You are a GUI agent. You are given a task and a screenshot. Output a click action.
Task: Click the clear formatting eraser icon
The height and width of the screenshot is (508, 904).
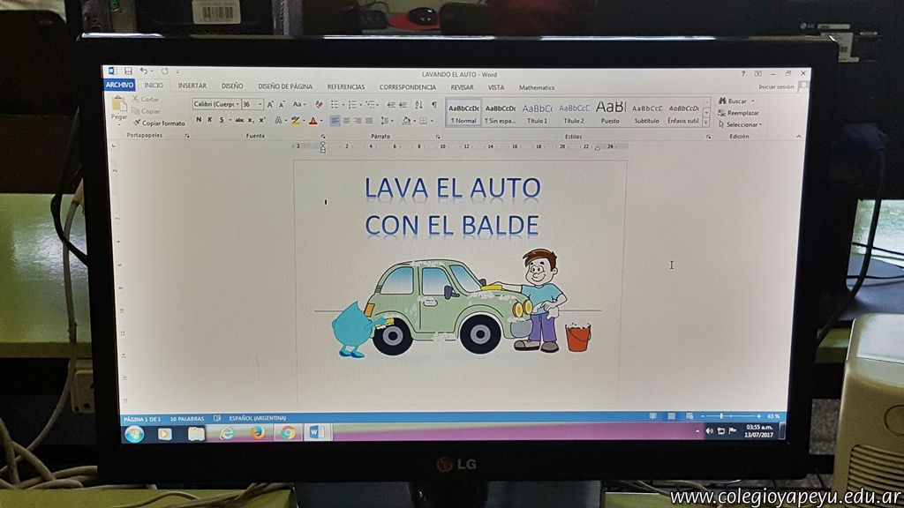tap(319, 104)
